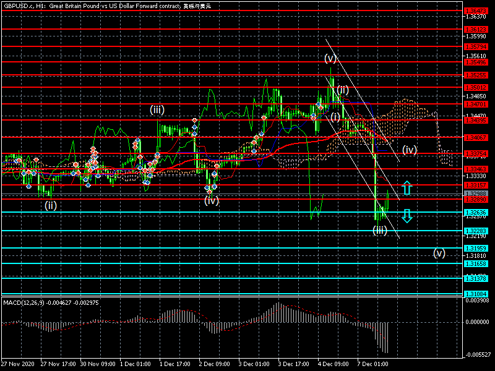495x371 pixels.
Task: Click the red 1.33157 price level tag
Action: (476, 185)
